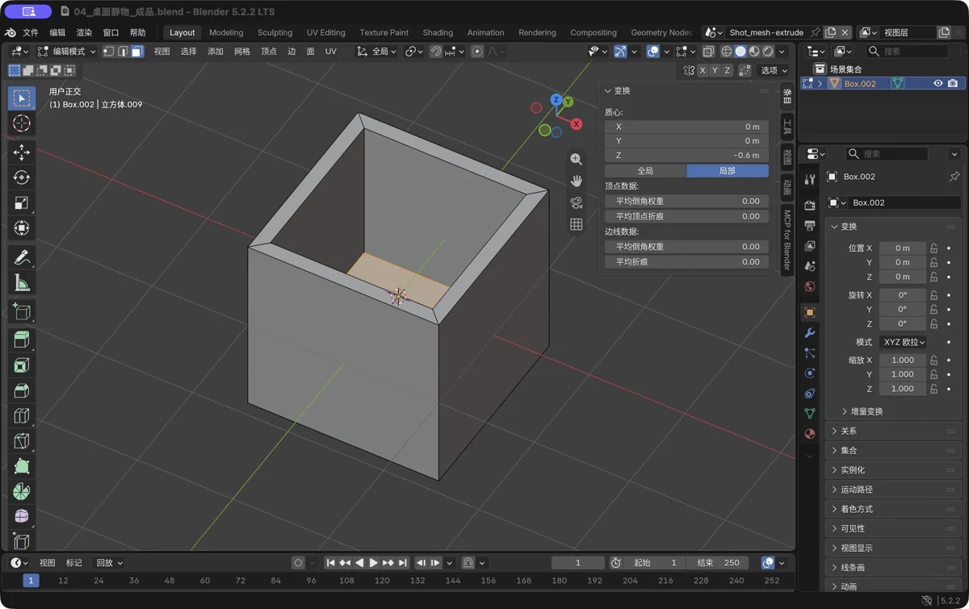This screenshot has width=969, height=609.
Task: Open the 回放 playback dropdown
Action: 110,563
